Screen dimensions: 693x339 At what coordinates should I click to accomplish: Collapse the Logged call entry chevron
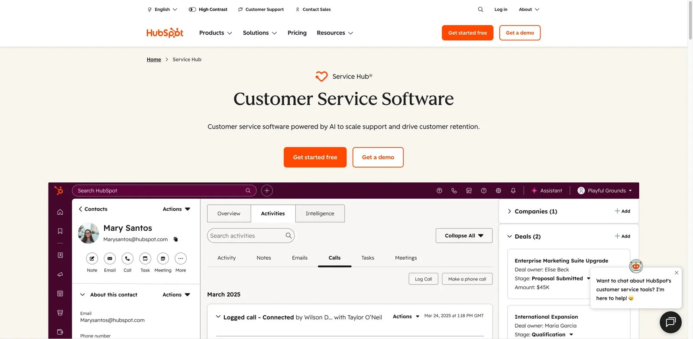[218, 316]
